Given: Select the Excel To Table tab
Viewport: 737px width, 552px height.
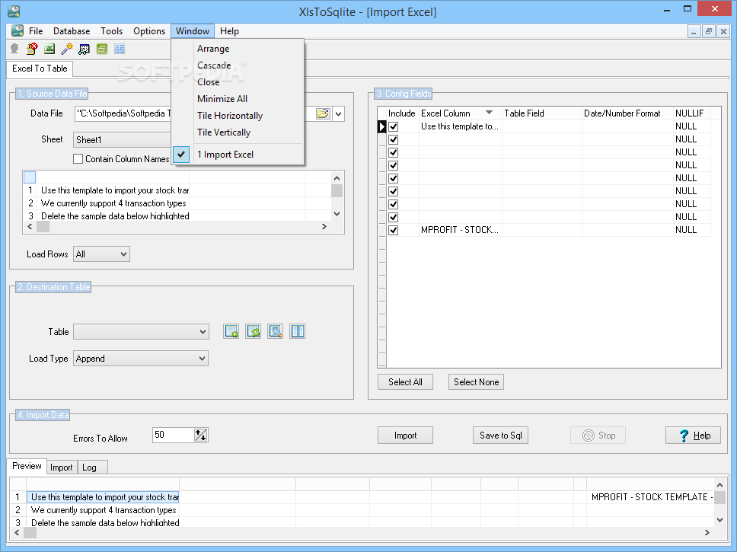Looking at the screenshot, I should tap(40, 69).
